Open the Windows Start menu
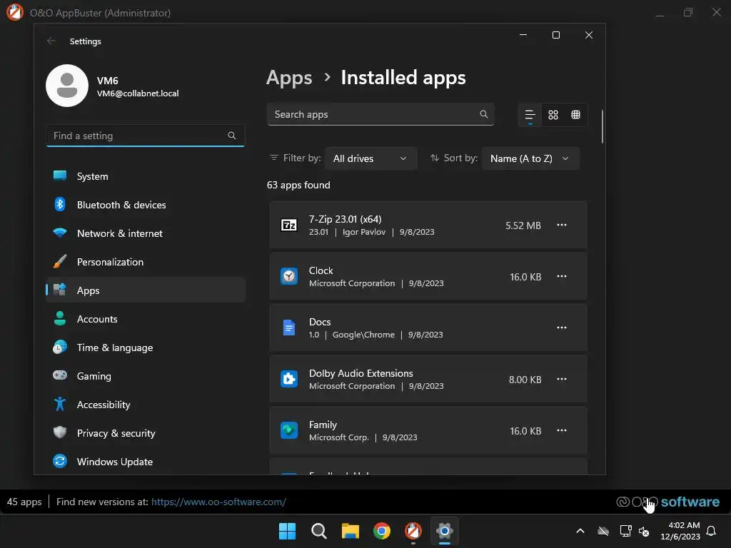The image size is (731, 548). coord(287,531)
